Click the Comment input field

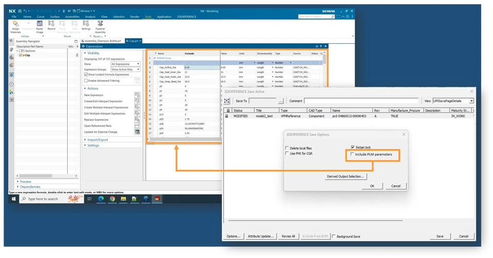(x=361, y=101)
